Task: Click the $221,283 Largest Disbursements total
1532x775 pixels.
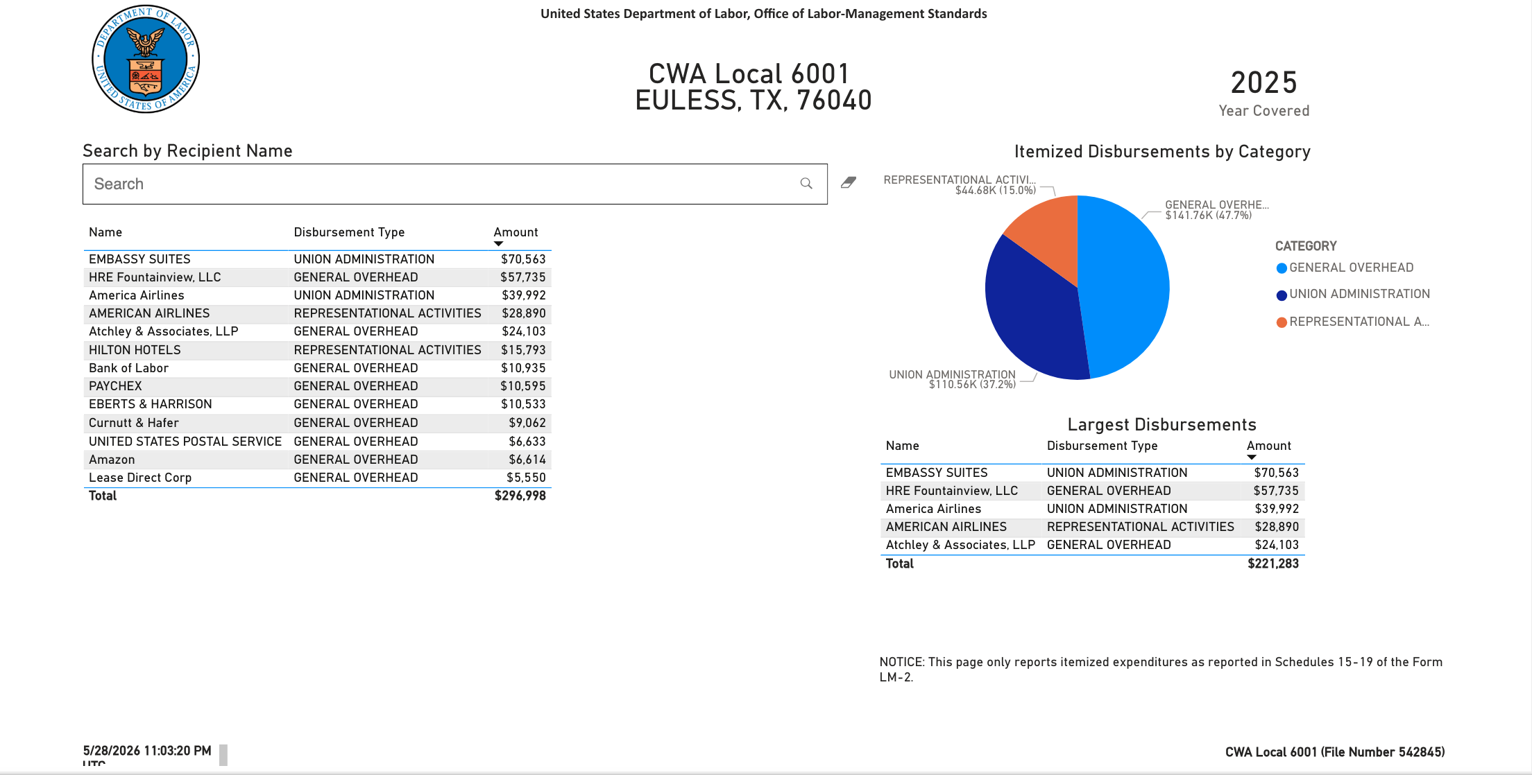Action: [x=1273, y=564]
